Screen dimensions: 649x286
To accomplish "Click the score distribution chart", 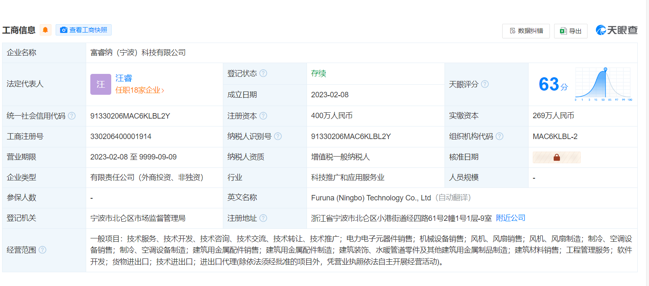I will 603,84.
